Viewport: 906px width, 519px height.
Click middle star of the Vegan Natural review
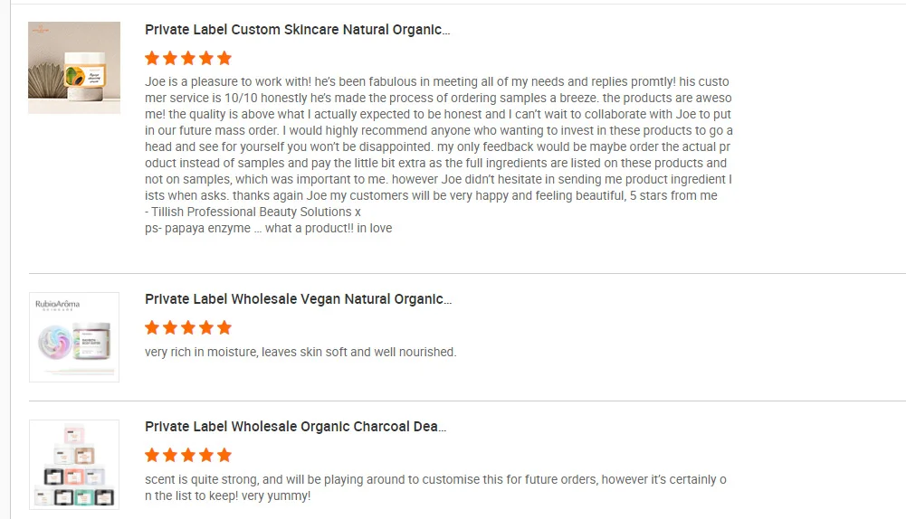pyautogui.click(x=188, y=327)
